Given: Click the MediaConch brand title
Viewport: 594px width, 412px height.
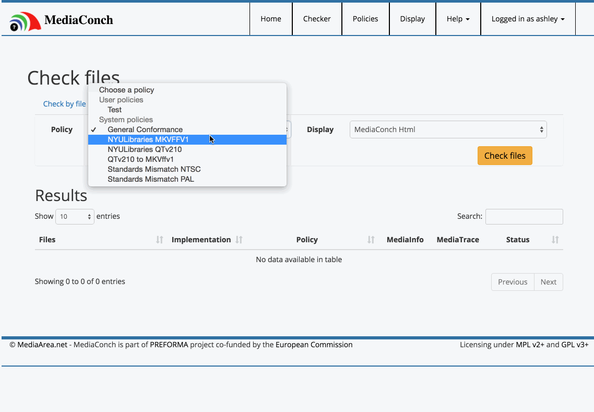Looking at the screenshot, I should tap(78, 20).
